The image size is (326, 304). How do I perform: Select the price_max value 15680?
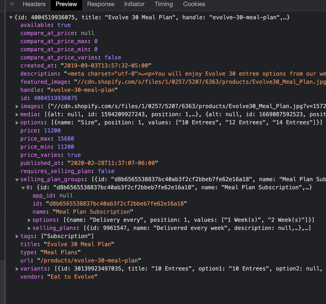point(66,139)
